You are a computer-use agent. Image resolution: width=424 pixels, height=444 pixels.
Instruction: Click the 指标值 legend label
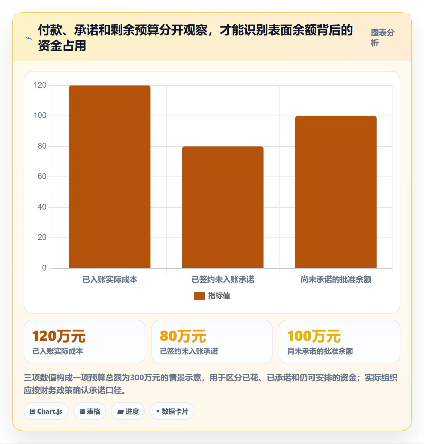[219, 296]
